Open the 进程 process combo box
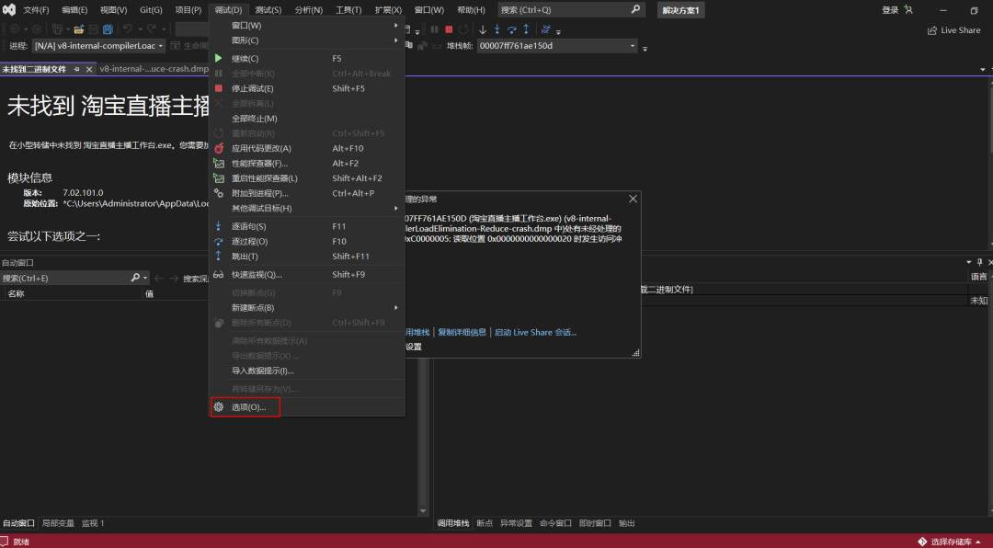The width and height of the screenshot is (993, 548). coord(98,46)
